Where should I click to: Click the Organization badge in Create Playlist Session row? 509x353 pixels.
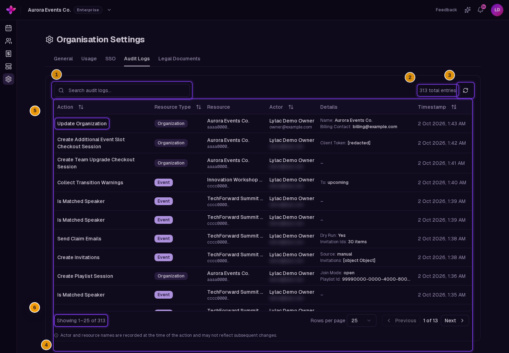171,276
